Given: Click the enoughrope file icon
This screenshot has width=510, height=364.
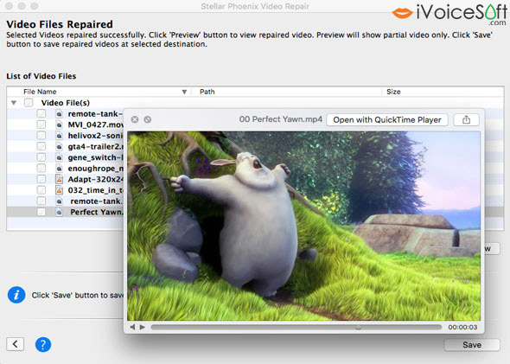Looking at the screenshot, I should coord(59,169).
